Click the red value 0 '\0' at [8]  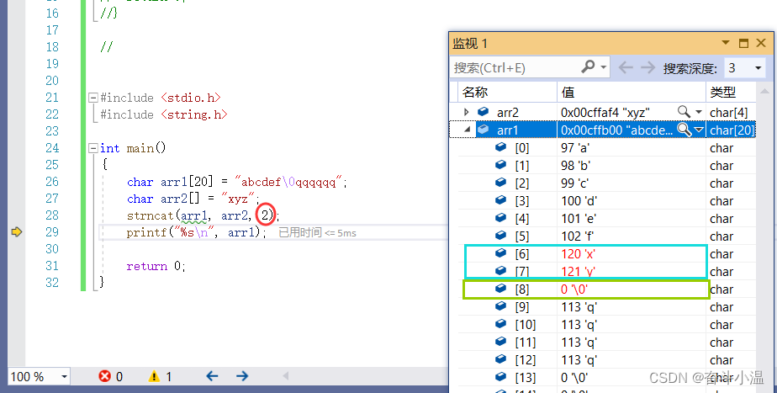click(574, 289)
